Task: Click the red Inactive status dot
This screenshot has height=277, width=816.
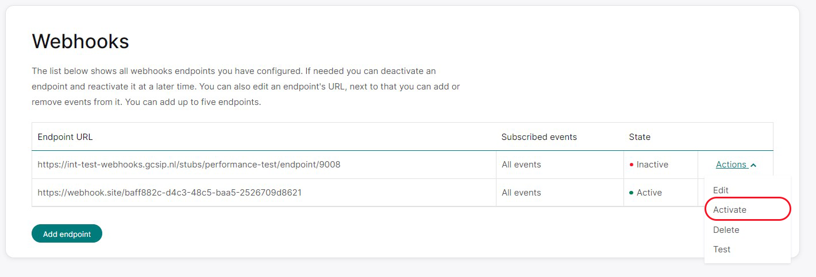Action: 632,165
